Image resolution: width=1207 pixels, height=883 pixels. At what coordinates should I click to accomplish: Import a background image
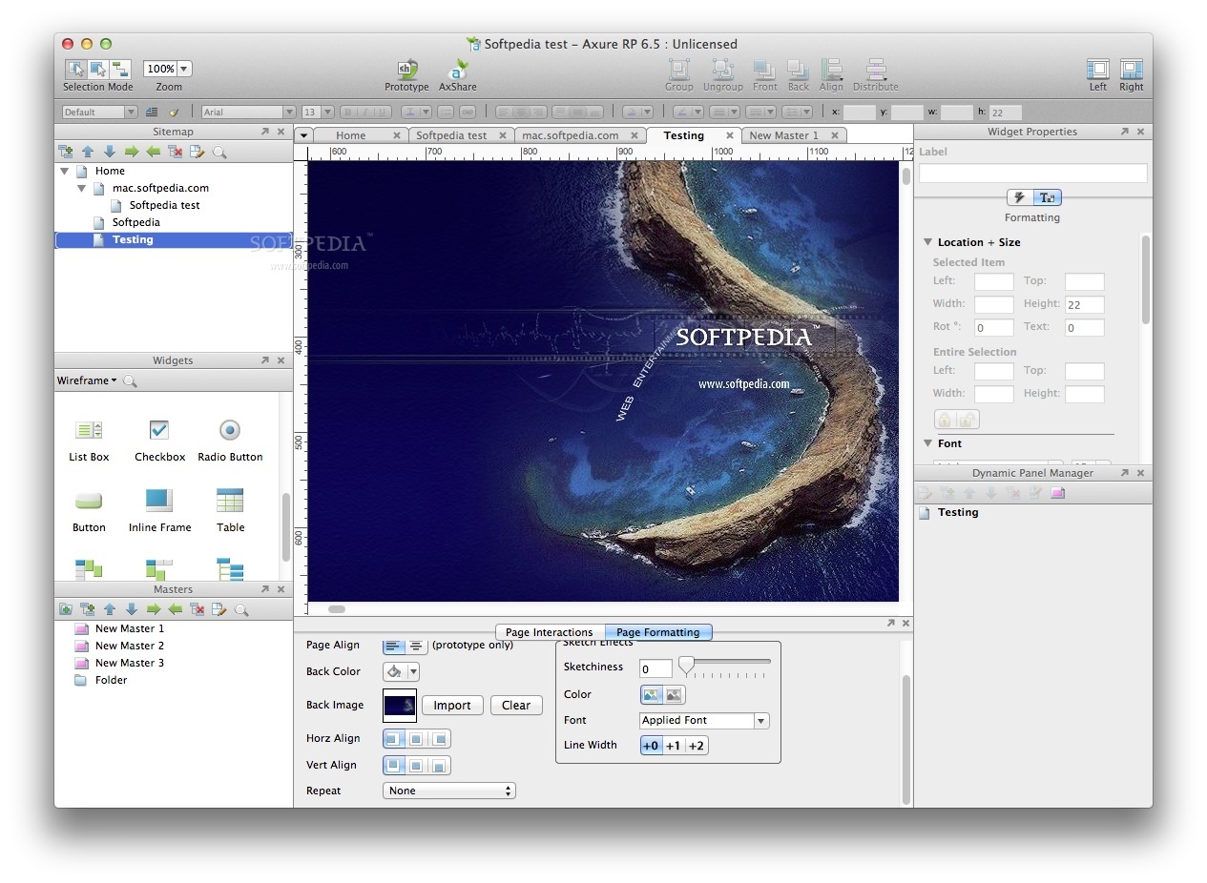tap(452, 706)
